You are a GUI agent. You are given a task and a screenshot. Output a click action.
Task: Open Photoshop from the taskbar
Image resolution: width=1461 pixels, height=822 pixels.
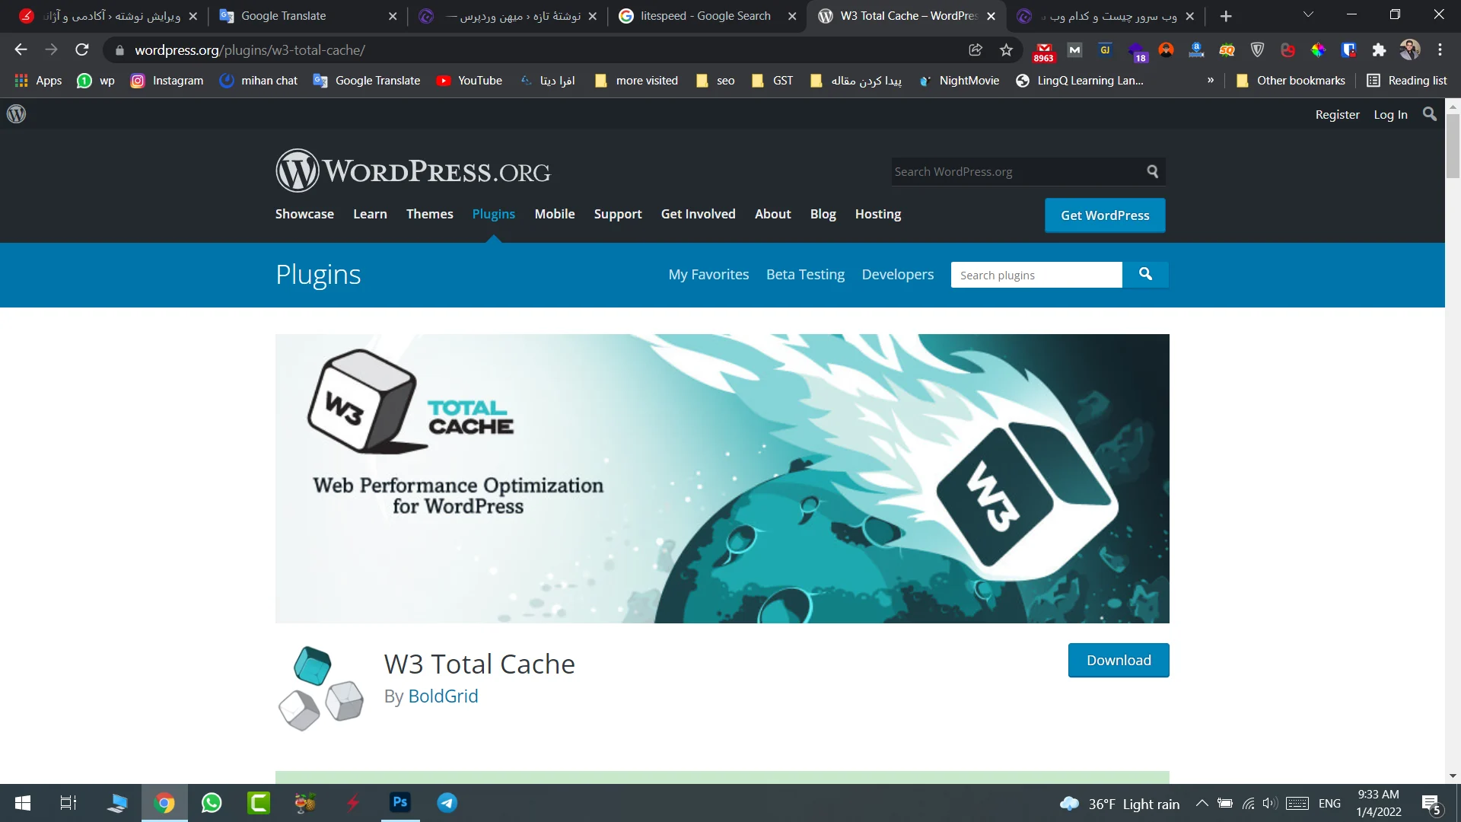(x=400, y=802)
